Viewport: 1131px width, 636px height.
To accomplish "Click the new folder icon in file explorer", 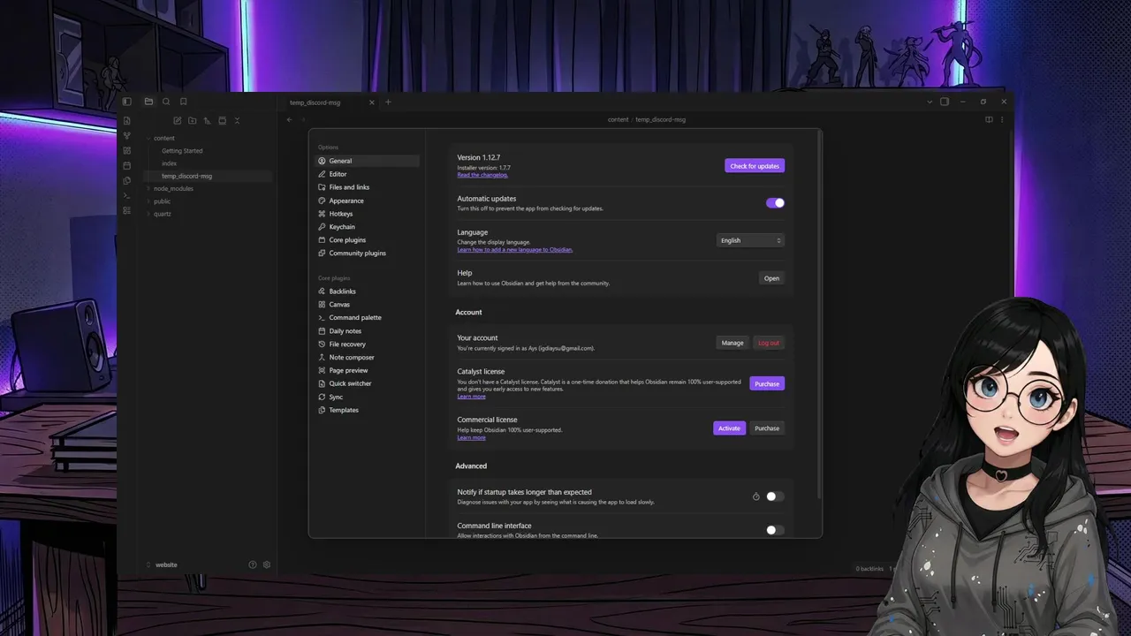I will [x=193, y=120].
